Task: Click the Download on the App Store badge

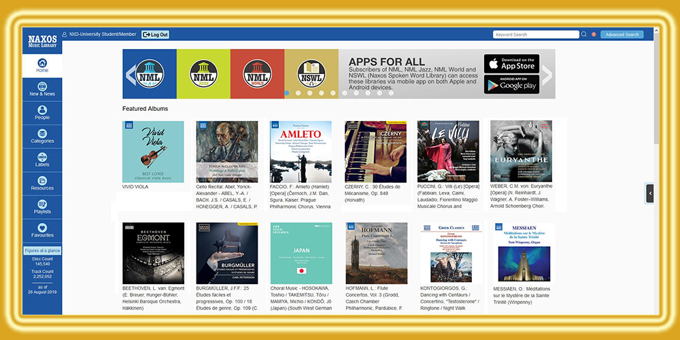Action: [511, 63]
